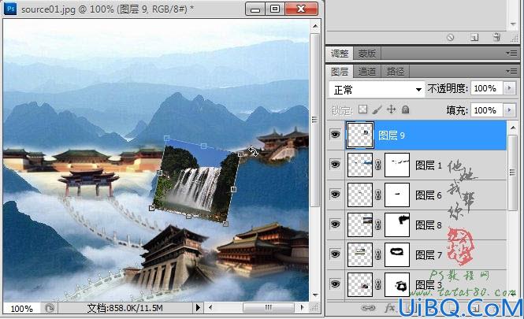Toggle lock image pixels brush icon
524x319 pixels.
[x=377, y=109]
